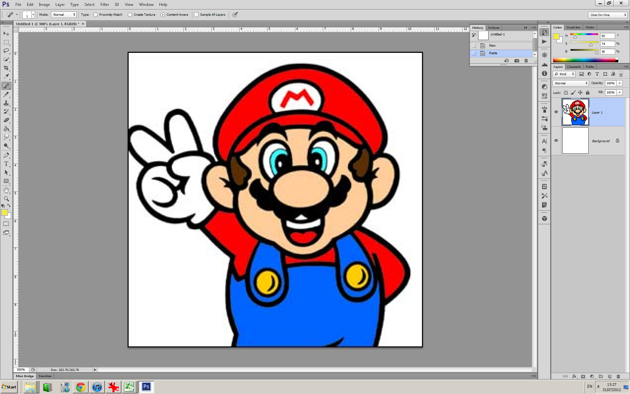
Task: Select the Paste history state
Action: pos(501,53)
